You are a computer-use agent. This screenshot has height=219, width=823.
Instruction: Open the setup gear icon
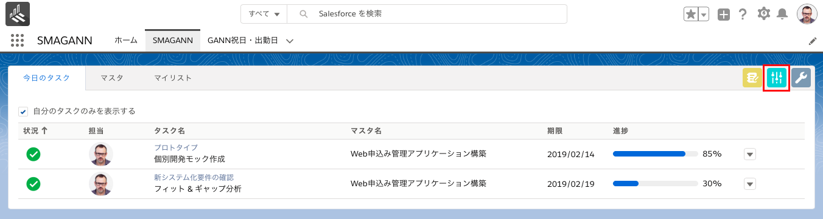click(x=763, y=14)
